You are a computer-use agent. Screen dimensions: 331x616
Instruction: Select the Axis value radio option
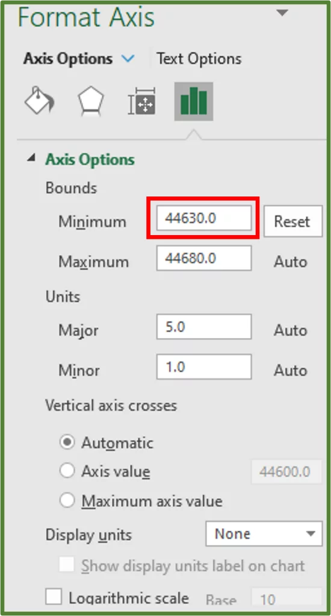(x=67, y=471)
